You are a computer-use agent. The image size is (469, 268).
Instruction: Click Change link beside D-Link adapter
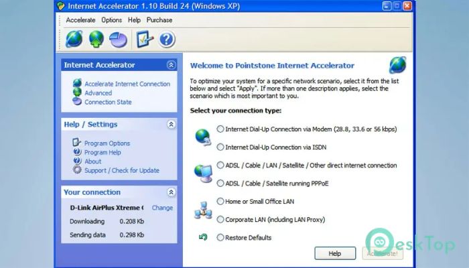(162, 208)
